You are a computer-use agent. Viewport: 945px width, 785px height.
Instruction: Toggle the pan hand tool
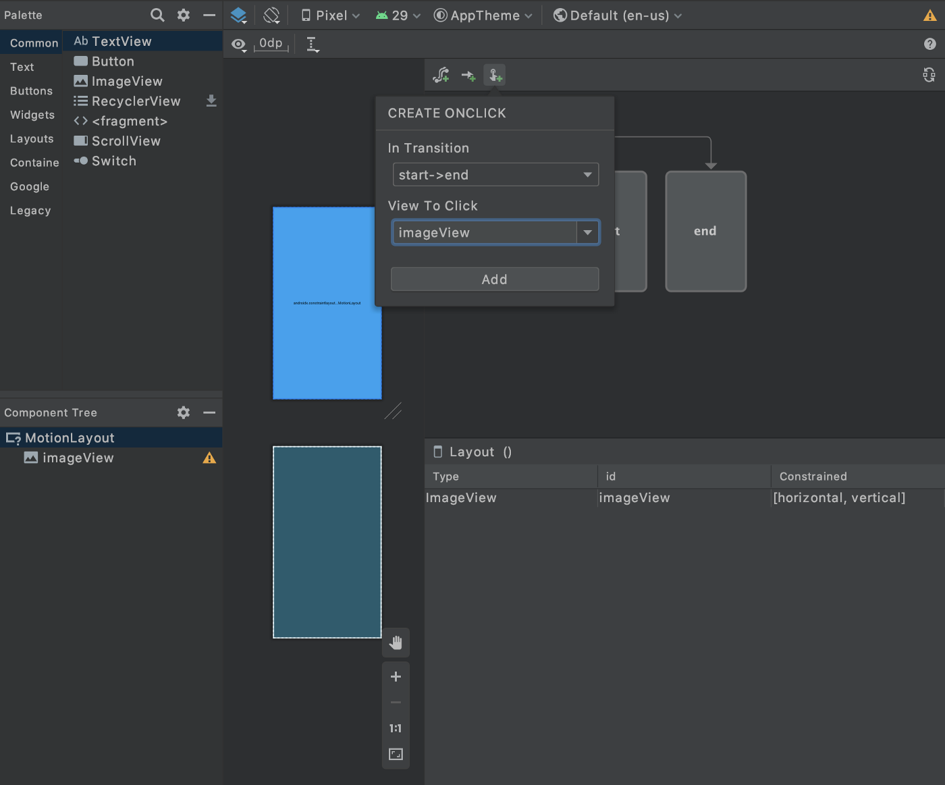pyautogui.click(x=396, y=643)
